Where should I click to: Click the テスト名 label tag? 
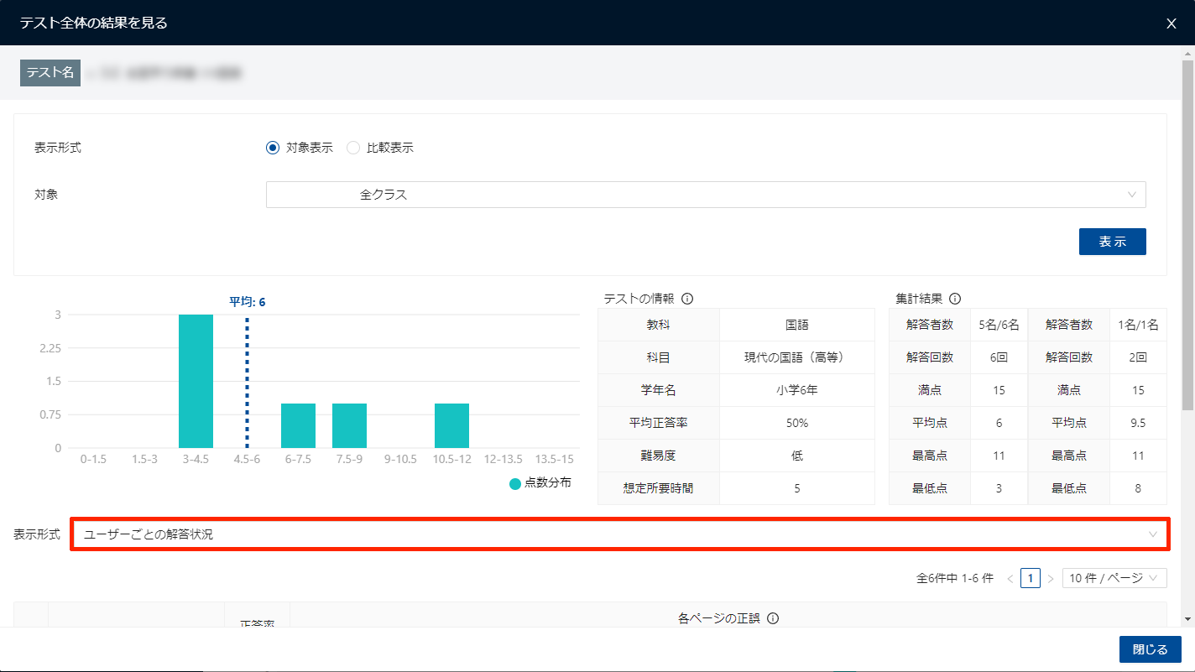(50, 73)
